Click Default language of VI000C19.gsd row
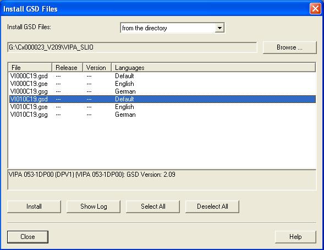The image size is (324, 250). coord(124,76)
